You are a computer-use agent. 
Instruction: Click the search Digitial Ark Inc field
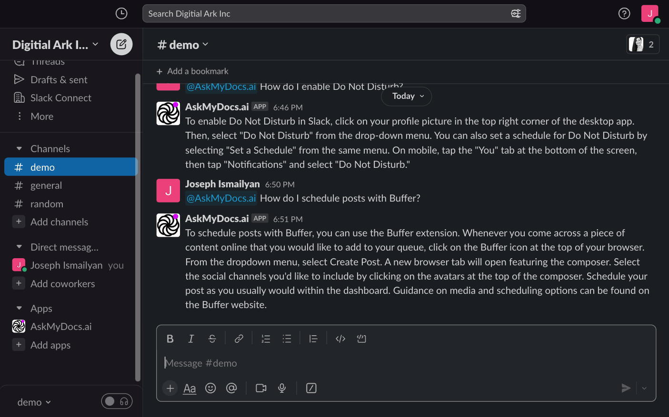334,14
